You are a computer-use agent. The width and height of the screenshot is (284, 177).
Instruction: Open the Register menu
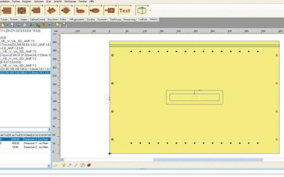[x=27, y=1]
